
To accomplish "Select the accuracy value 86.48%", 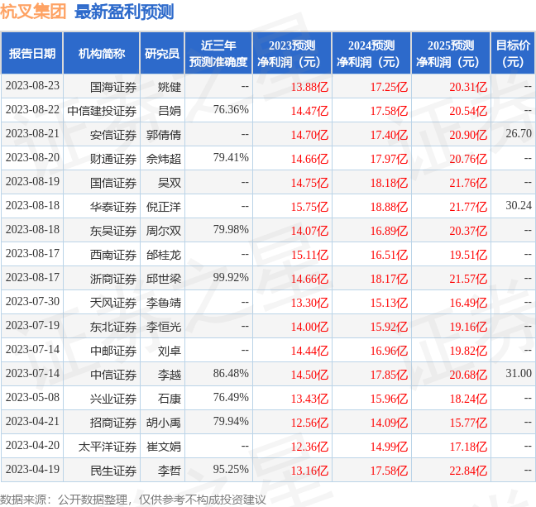I will point(231,373).
